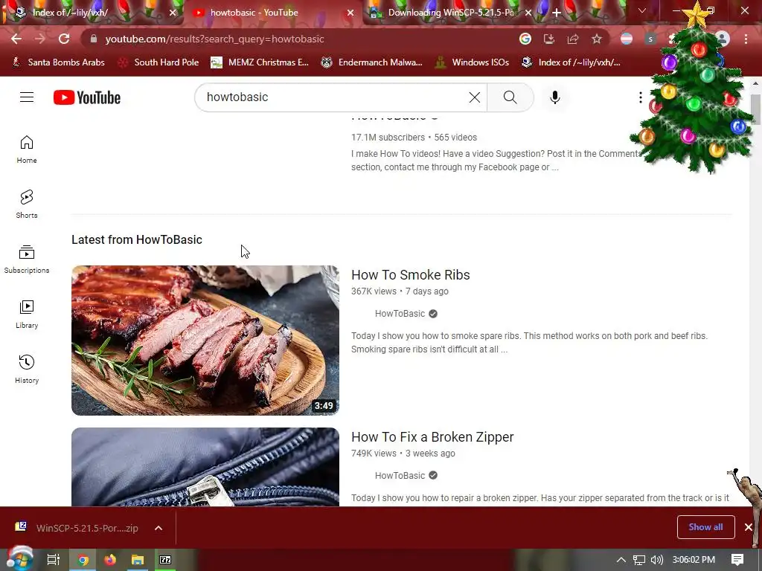762x571 pixels.
Task: Open Chrome three-dot menu
Action: (746, 39)
